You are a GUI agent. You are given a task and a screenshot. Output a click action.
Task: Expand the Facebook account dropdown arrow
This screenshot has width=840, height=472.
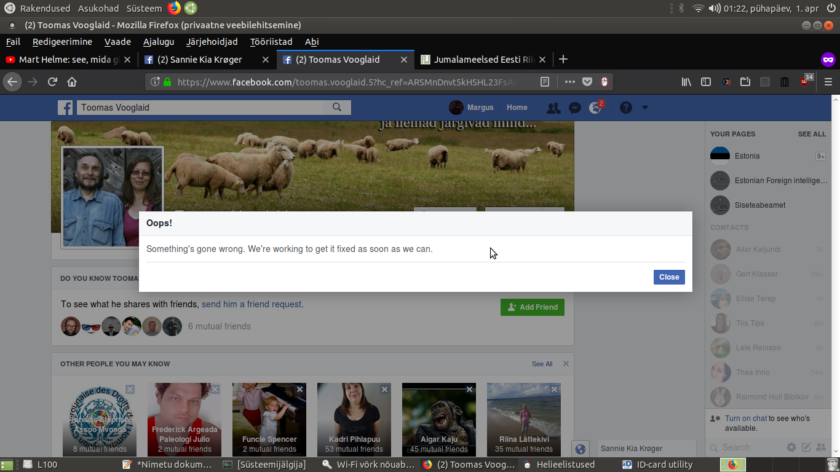644,108
